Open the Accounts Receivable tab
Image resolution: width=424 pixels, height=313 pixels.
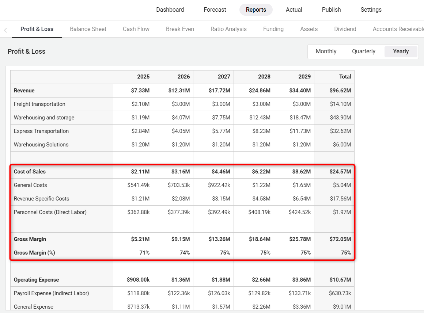398,29
